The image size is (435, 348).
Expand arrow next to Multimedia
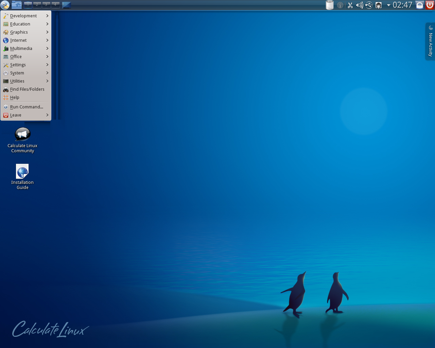coord(47,49)
